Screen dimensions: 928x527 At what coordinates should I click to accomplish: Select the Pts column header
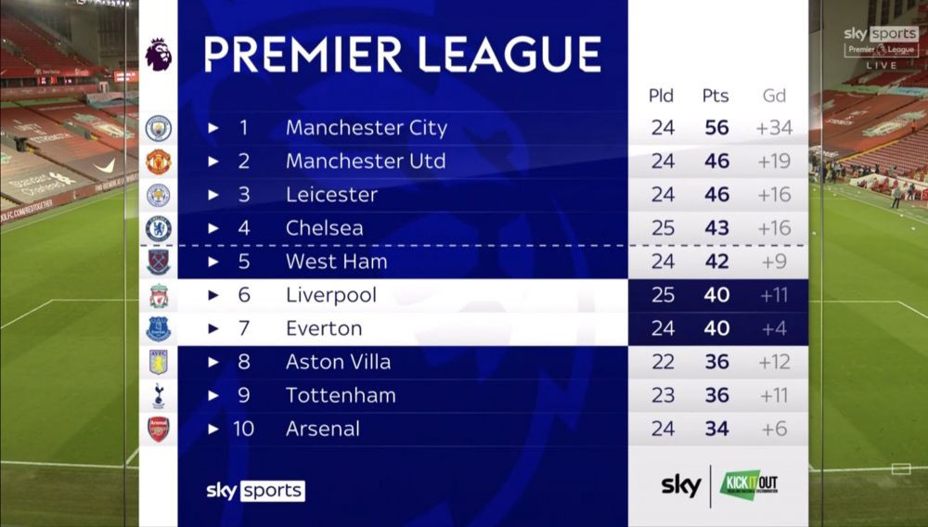715,96
